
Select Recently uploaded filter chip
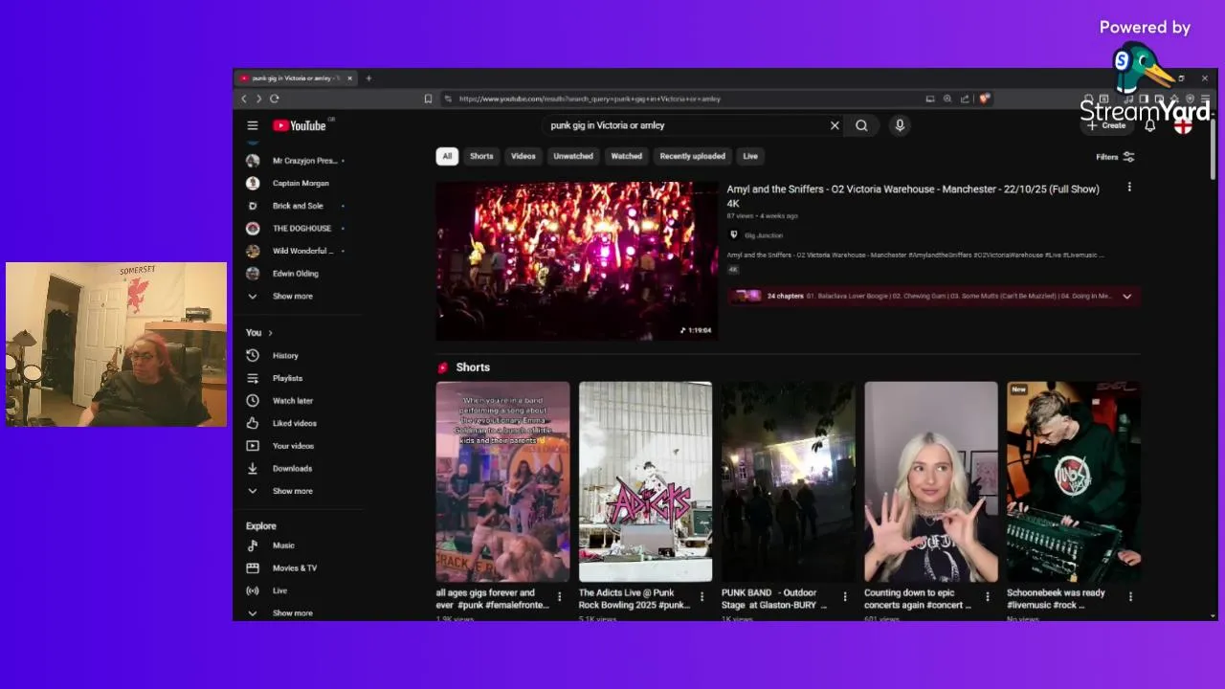693,156
